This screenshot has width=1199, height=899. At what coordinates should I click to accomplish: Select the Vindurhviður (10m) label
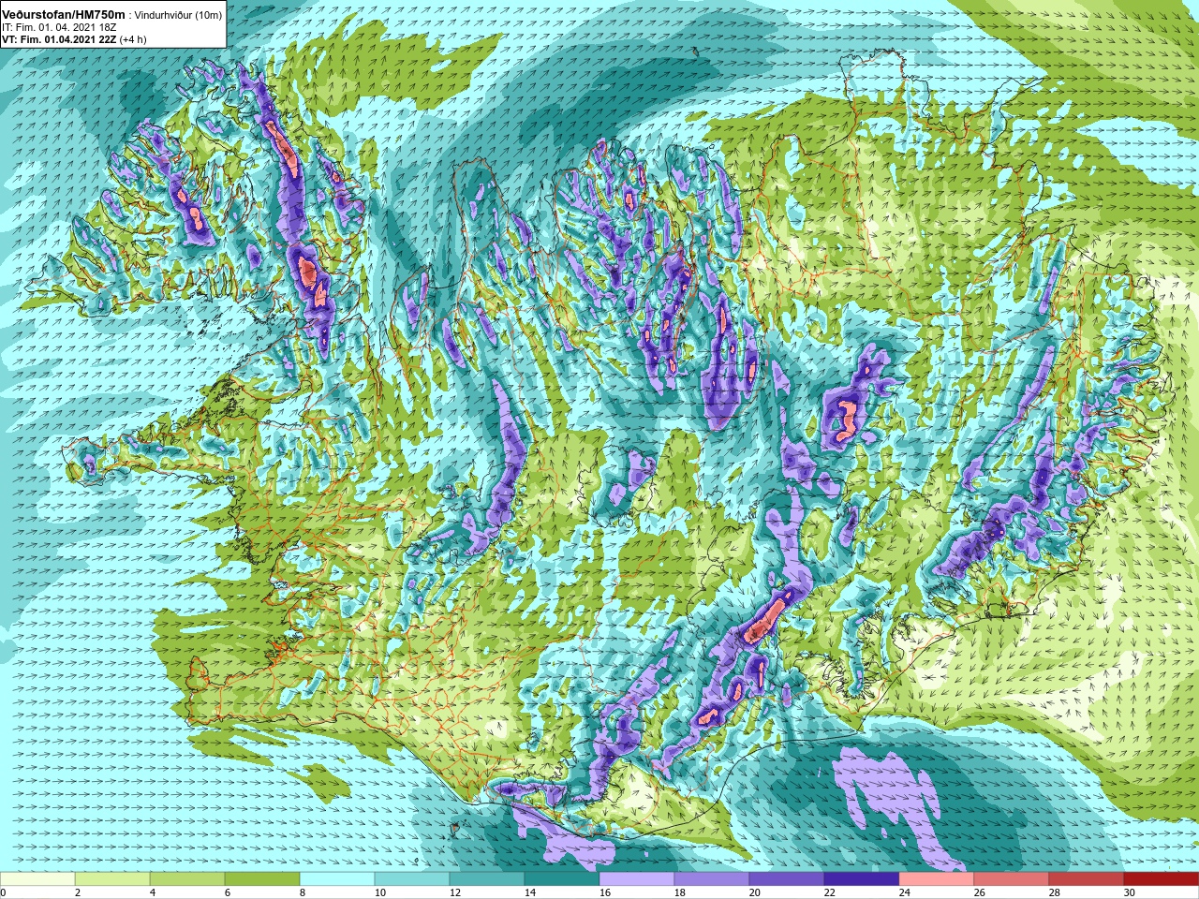pos(178,15)
